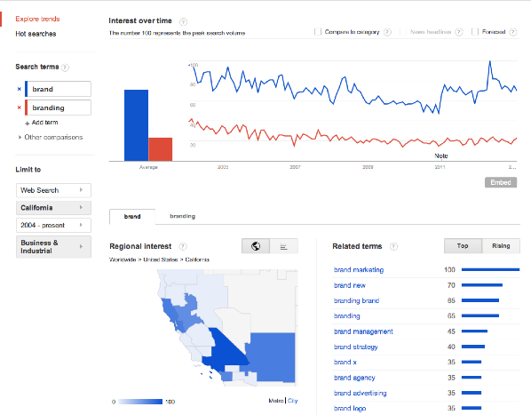Open the Web Search dropdown
Screen dimensions: 531x415
point(53,190)
